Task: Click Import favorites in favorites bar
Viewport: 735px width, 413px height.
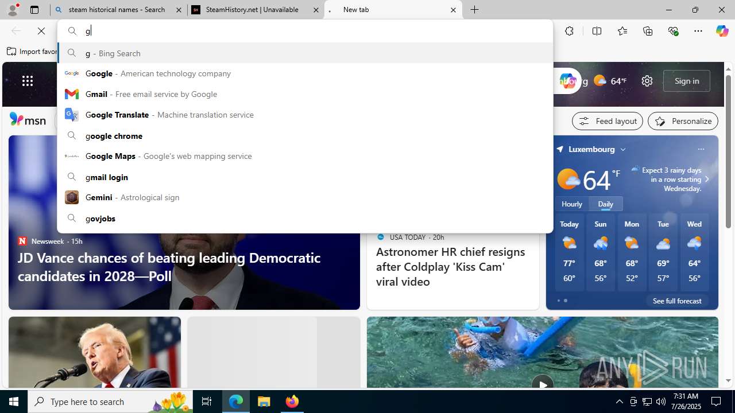Action: tap(32, 52)
